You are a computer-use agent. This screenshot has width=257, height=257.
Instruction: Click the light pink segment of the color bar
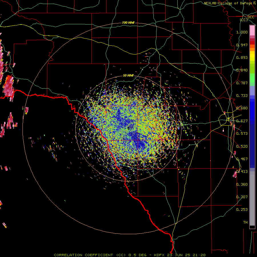point(252,31)
